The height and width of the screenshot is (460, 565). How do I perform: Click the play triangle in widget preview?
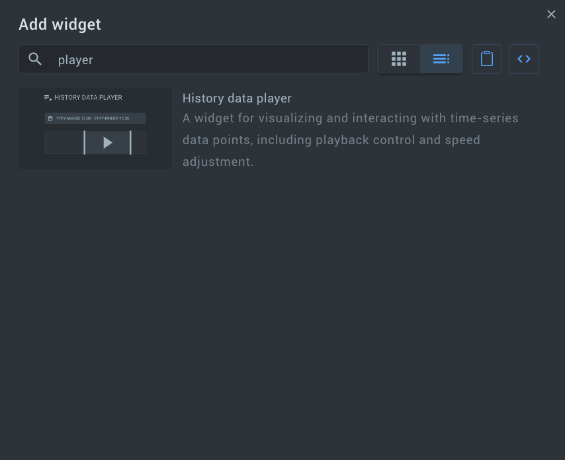pyautogui.click(x=107, y=143)
